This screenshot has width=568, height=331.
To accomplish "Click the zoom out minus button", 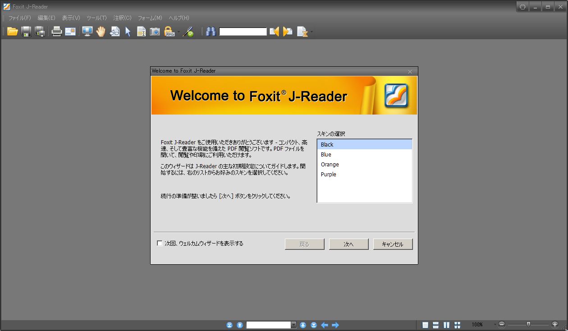I will [502, 325].
